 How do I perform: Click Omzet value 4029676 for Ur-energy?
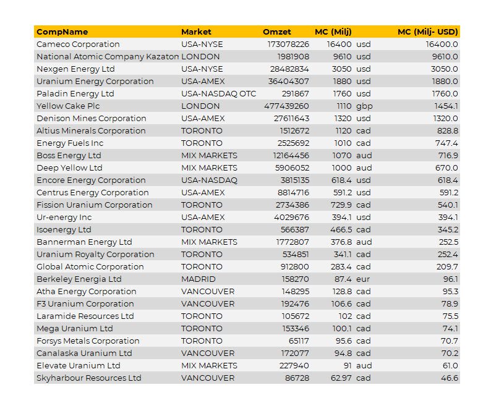[x=291, y=218]
